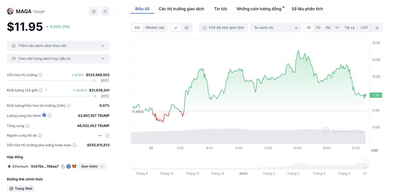This screenshot has height=192, width=396.
Task: Click the Ethereum contract address 0x576e...78bea7
Action: click(x=45, y=166)
